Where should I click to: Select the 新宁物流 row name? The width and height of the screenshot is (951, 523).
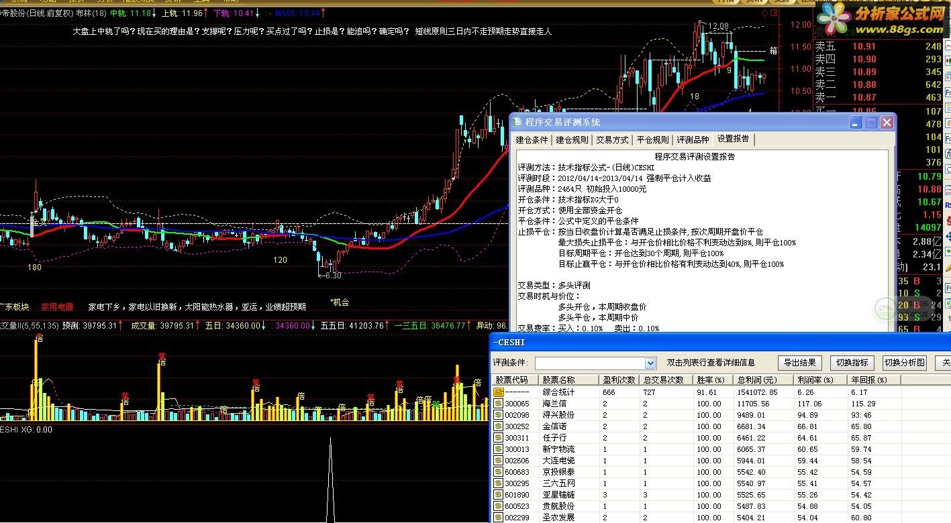point(558,449)
